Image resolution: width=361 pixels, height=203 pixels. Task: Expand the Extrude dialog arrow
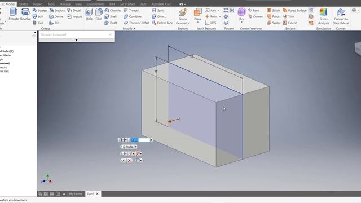coord(77,40)
